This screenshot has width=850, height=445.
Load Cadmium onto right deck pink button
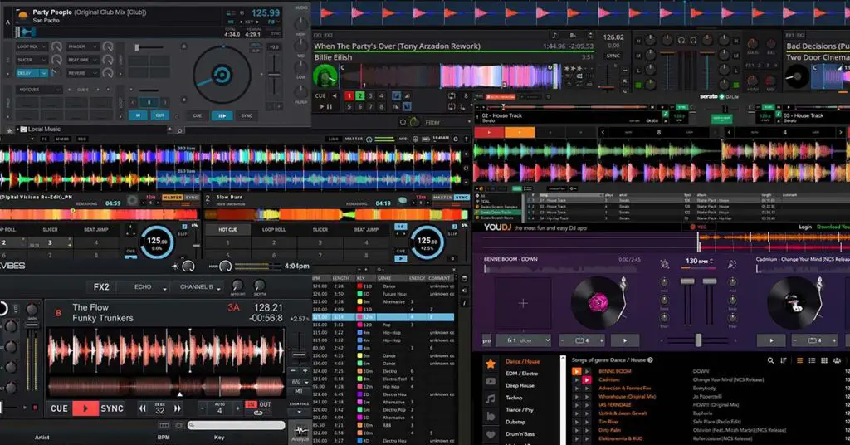[x=586, y=380]
